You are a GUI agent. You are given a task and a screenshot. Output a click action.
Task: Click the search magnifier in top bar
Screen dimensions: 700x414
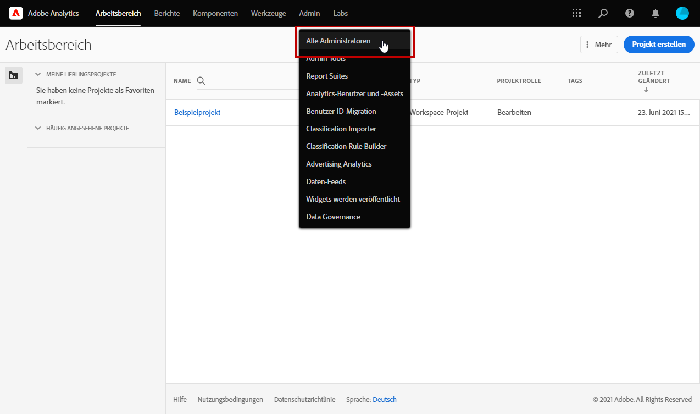point(603,13)
